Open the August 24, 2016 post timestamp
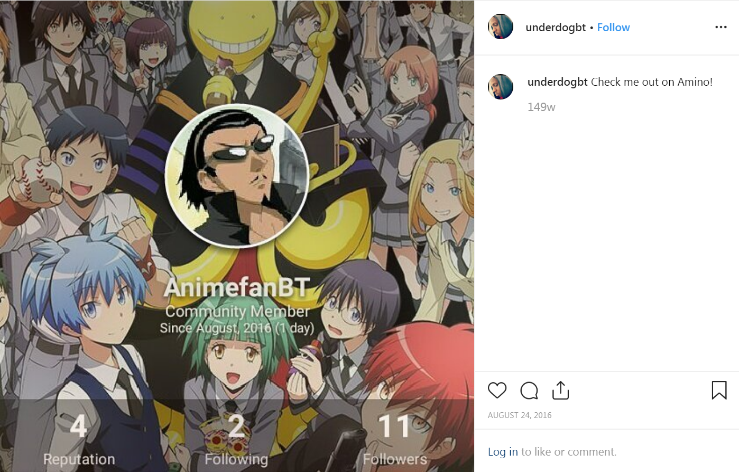This screenshot has width=739, height=472. 520,415
